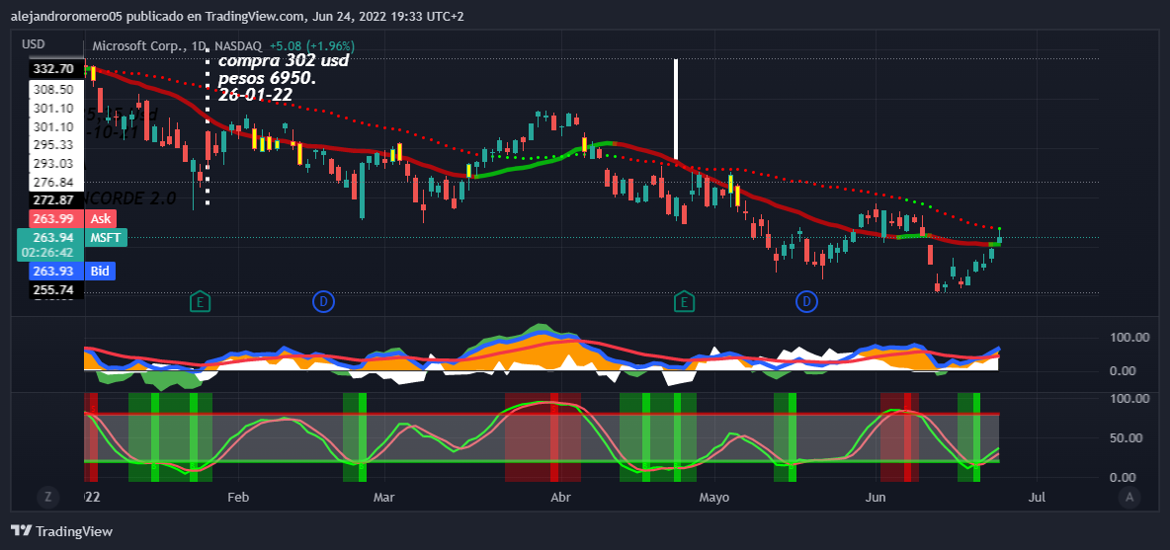Open the dividend D marker between Feb and Mar
Viewport: 1170px width, 550px height.
tap(323, 302)
